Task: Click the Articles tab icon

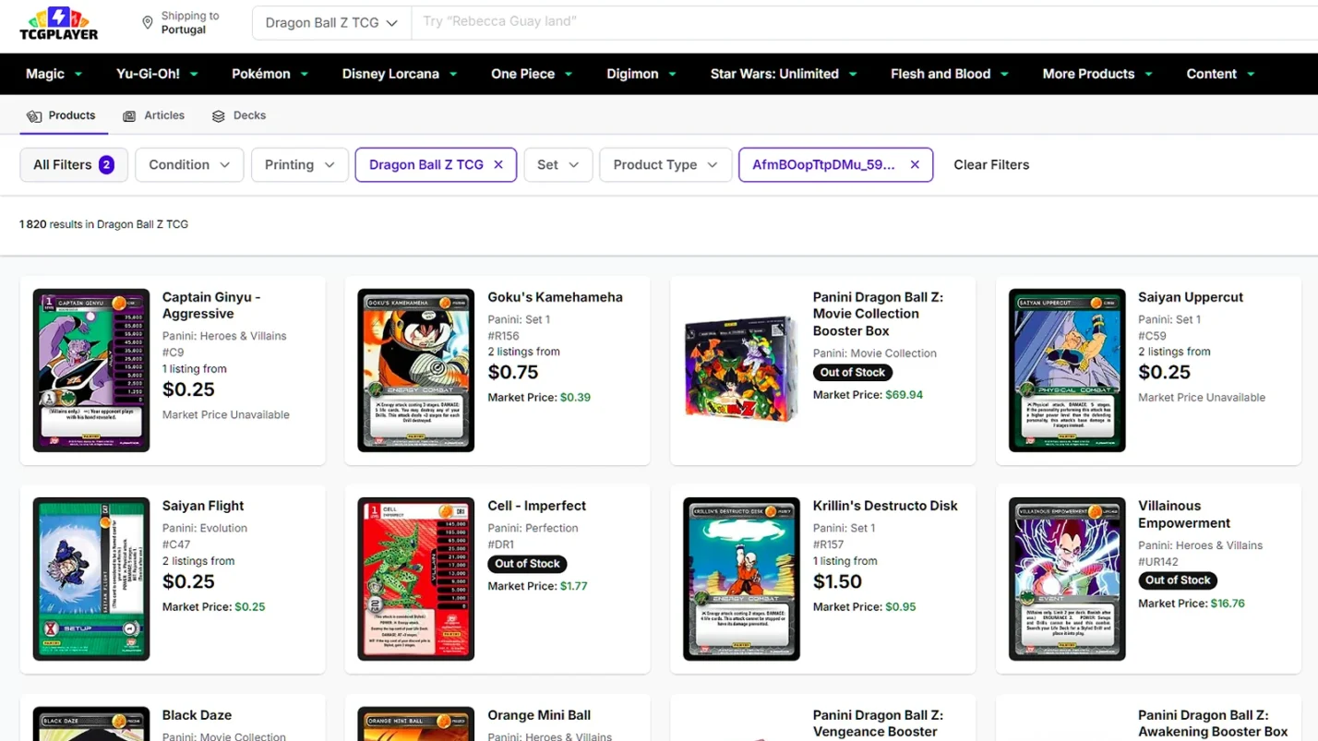Action: click(129, 116)
